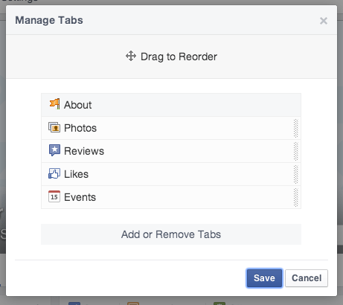Select the Events tab row
Image resolution: width=343 pixels, height=305 pixels.
coord(171,197)
